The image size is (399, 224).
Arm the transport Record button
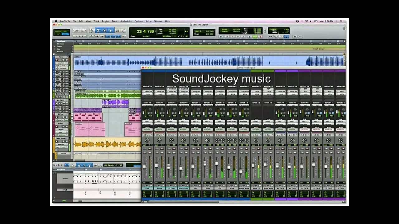(x=260, y=36)
